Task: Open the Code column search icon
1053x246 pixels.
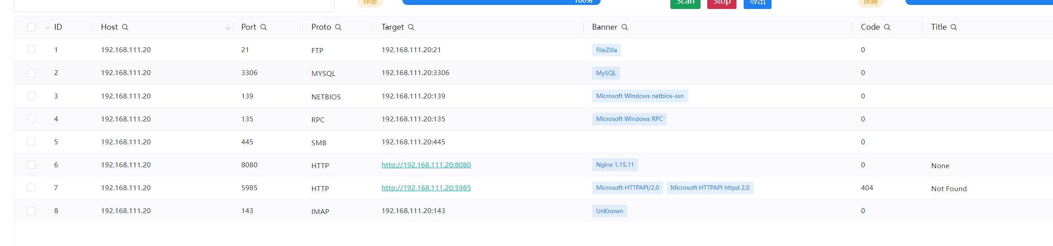Action: click(887, 27)
